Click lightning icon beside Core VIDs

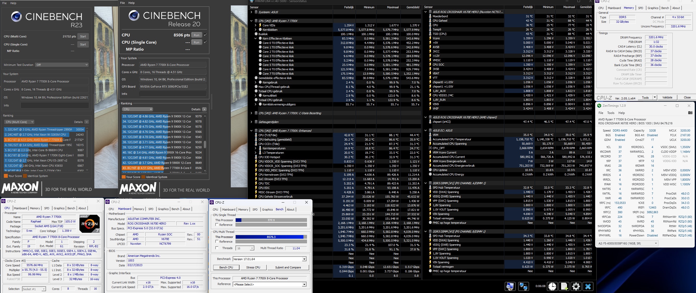260,25
